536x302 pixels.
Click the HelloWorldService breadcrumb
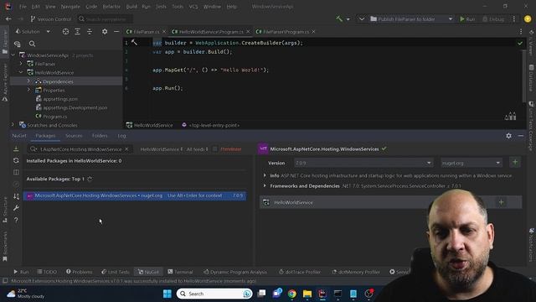(x=150, y=125)
